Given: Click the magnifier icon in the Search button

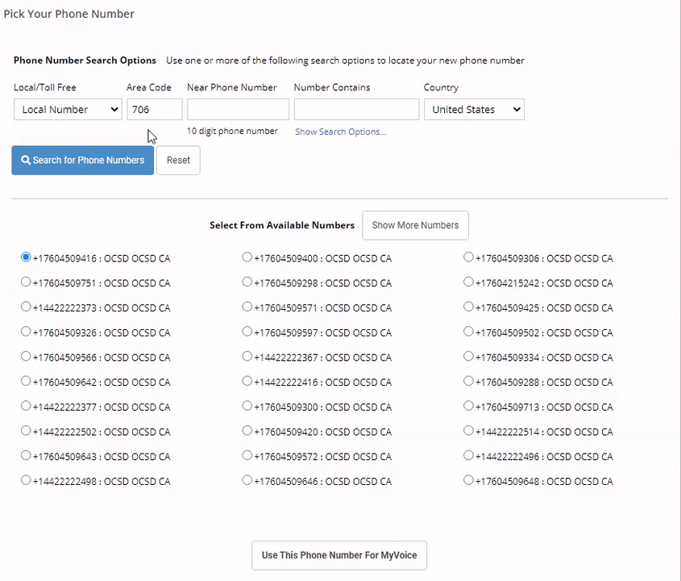Looking at the screenshot, I should click(26, 161).
